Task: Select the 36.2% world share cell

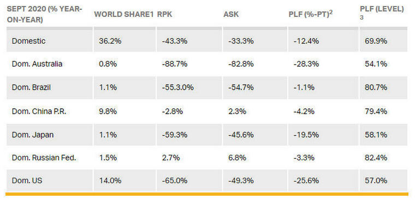Action: click(110, 41)
